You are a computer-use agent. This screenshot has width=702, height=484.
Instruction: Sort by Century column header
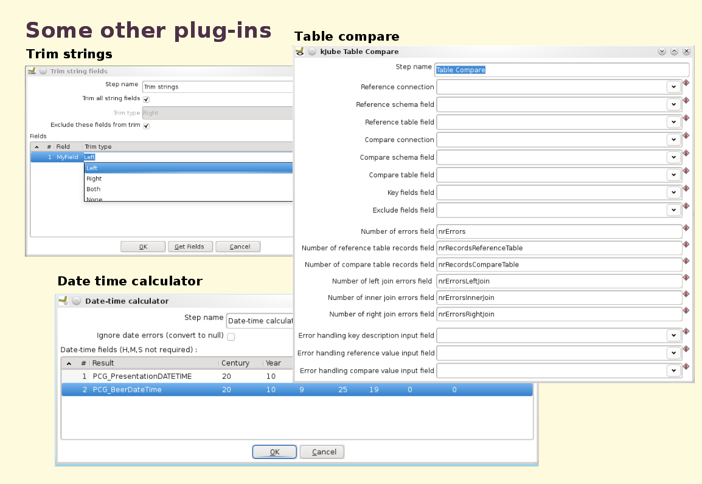241,363
